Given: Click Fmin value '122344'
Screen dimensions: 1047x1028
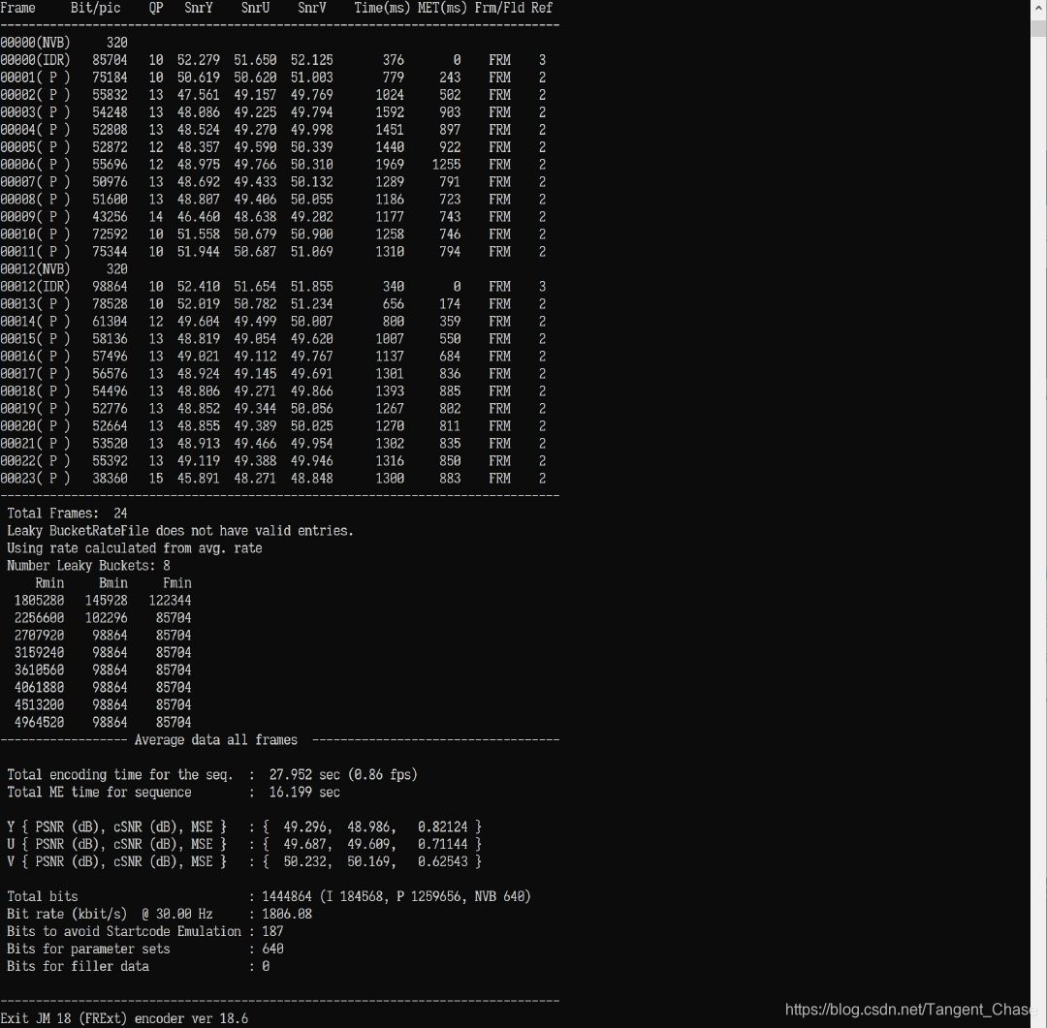Looking at the screenshot, I should click(170, 600).
